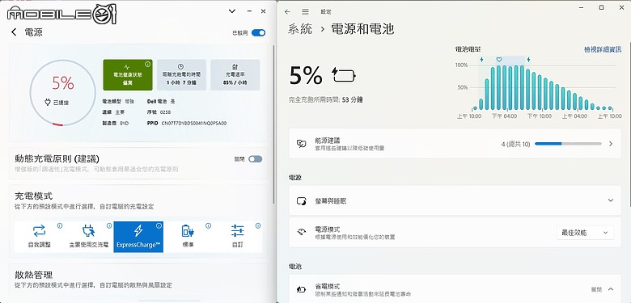Click the 省電模式 battery leaf icon
631x303 pixels.
301,289
